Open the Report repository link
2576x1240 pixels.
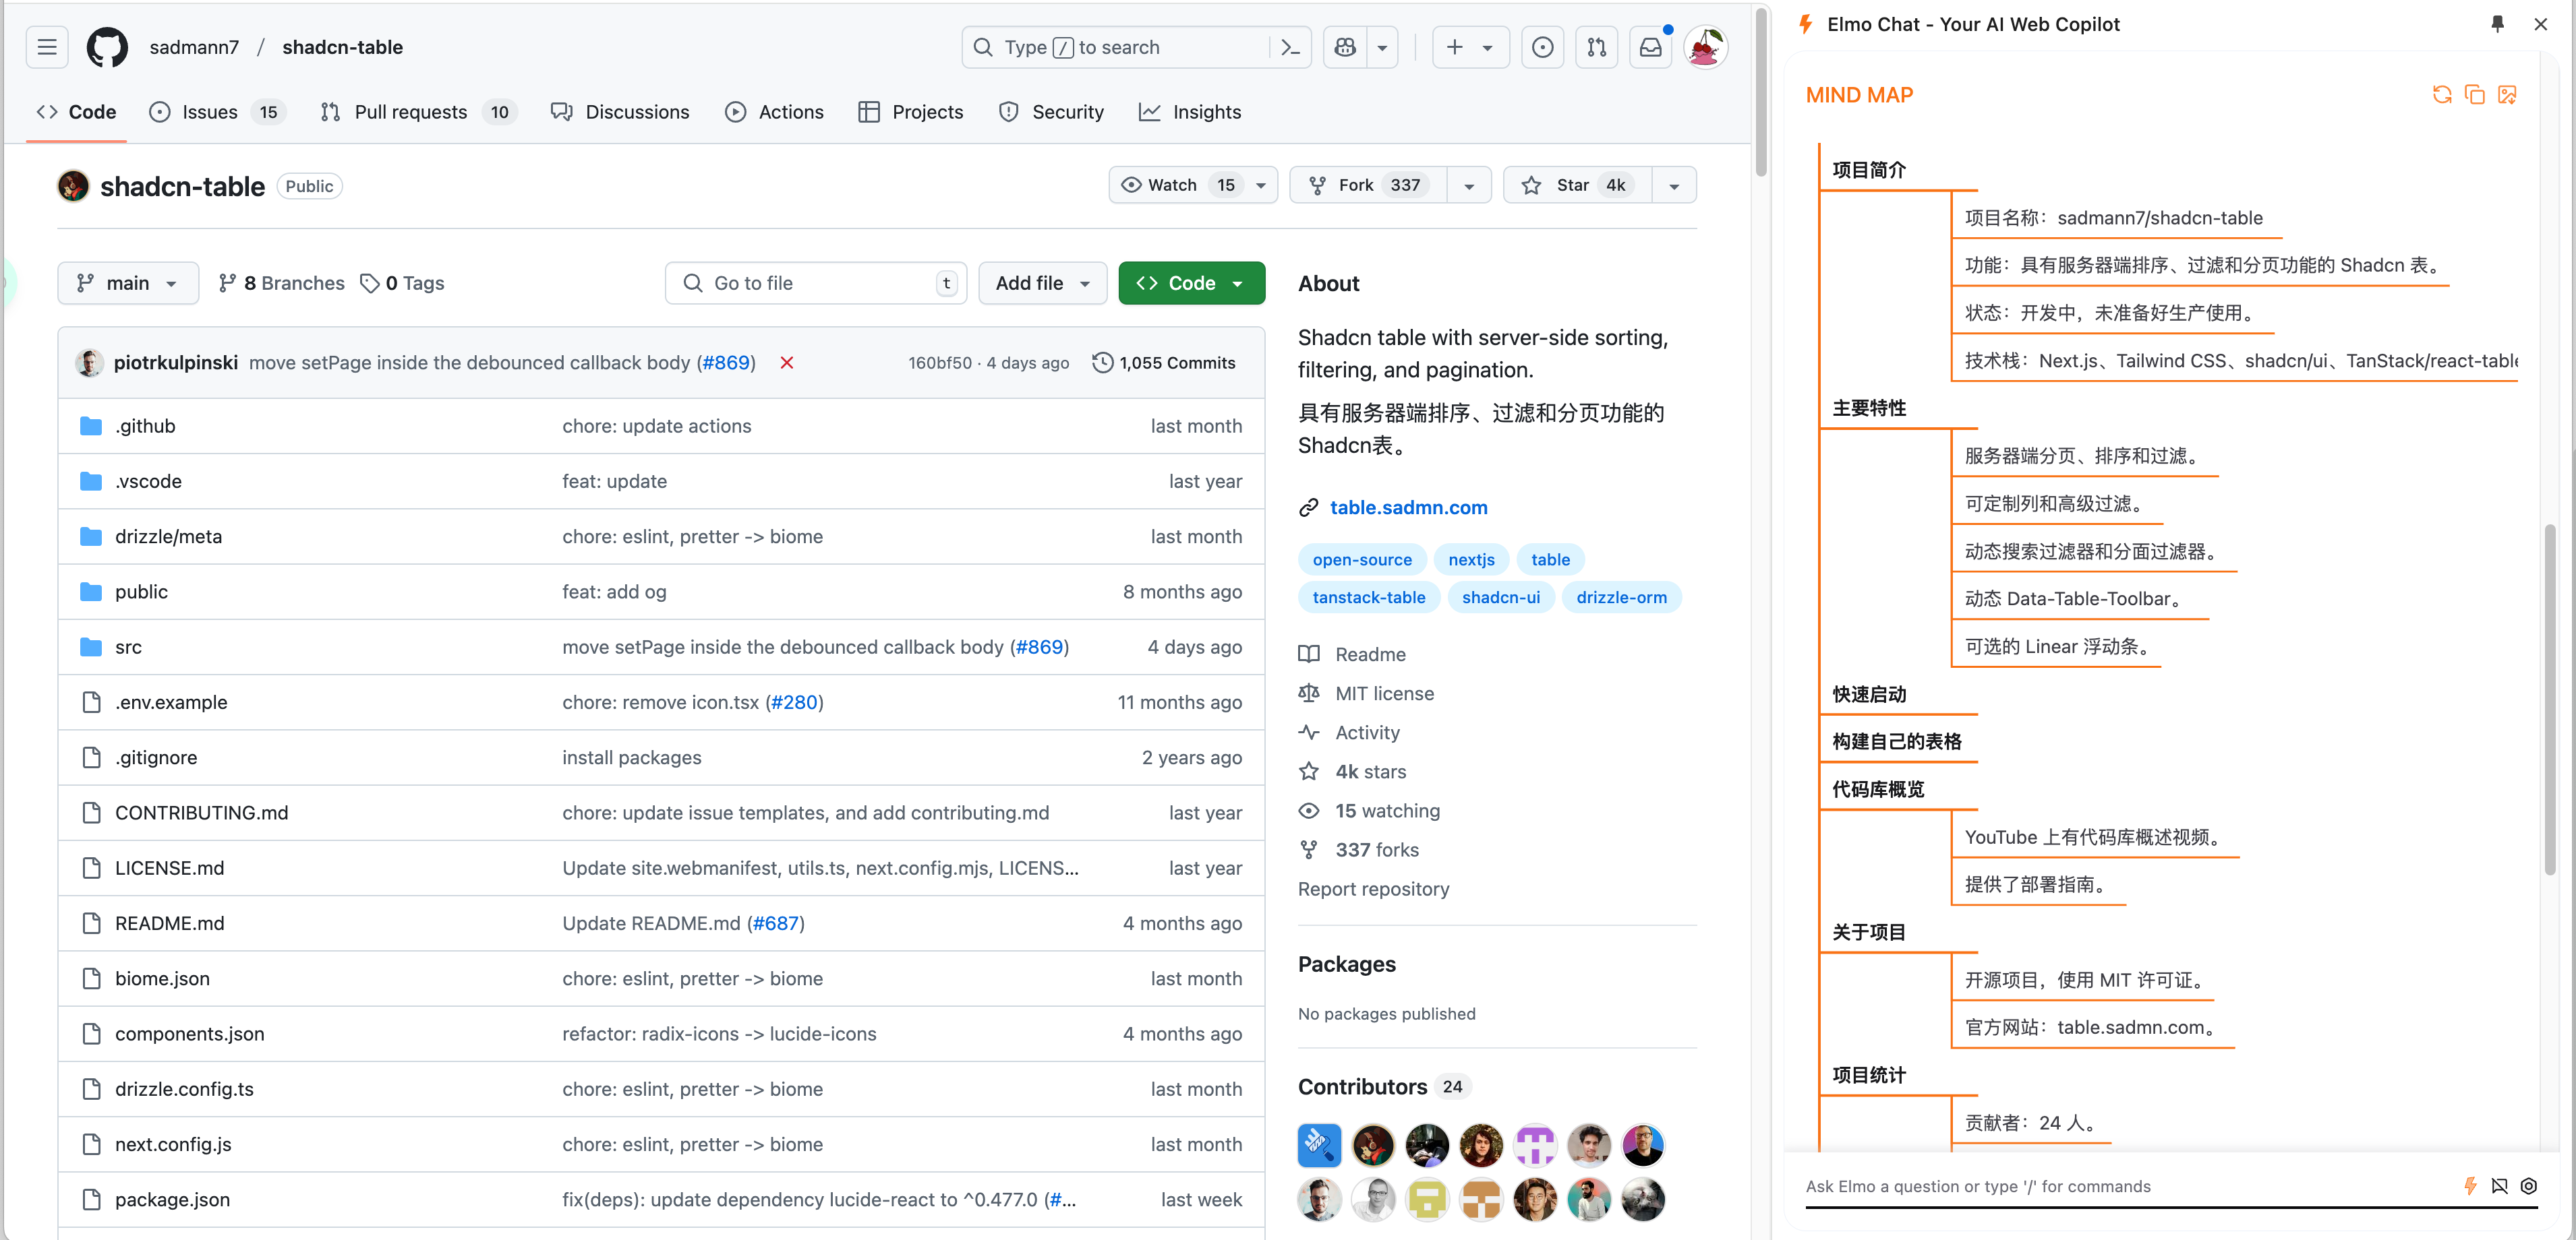coord(1373,890)
